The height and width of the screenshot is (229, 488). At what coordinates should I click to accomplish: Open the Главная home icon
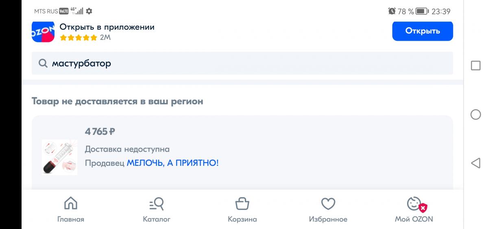click(x=71, y=203)
